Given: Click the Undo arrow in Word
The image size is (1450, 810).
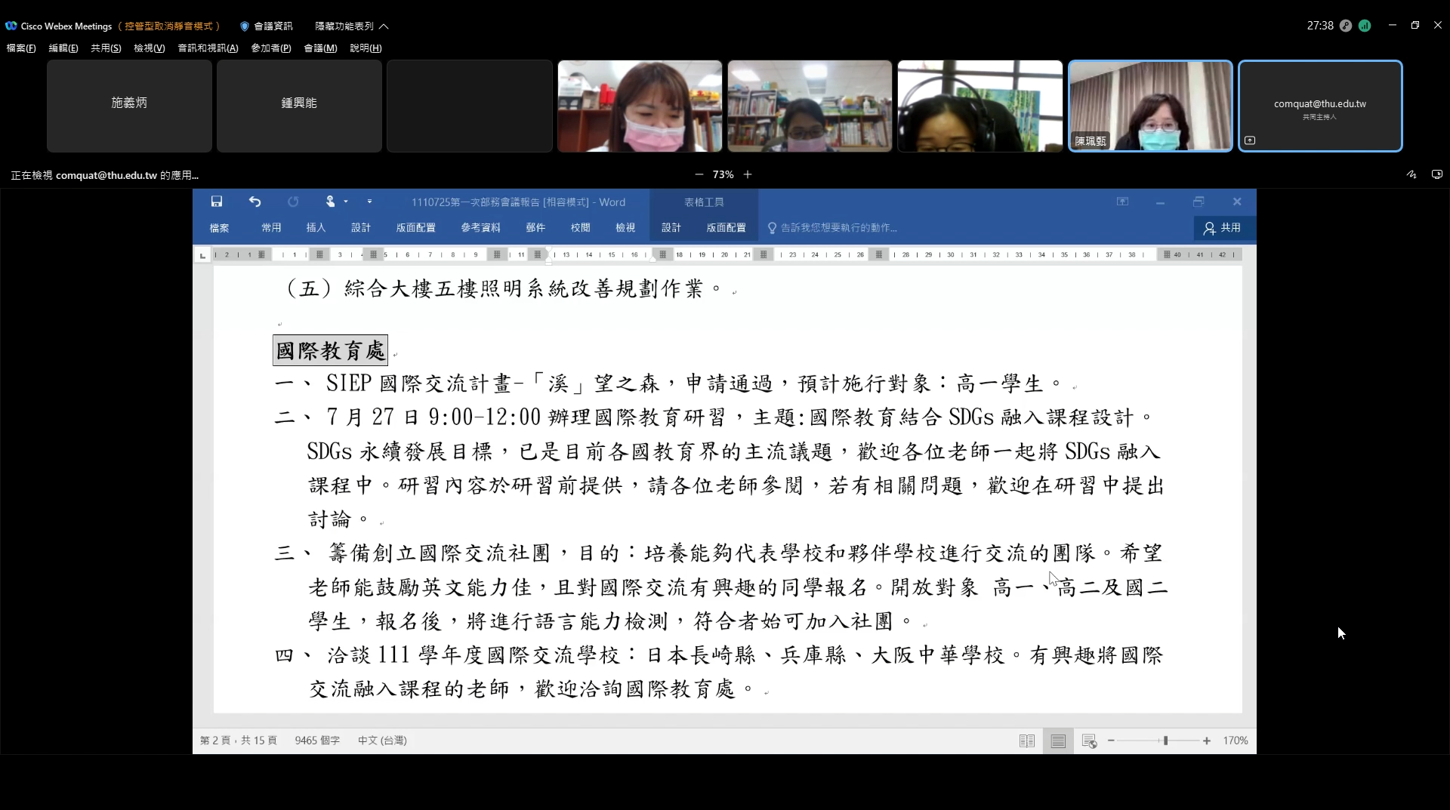Looking at the screenshot, I should [255, 202].
